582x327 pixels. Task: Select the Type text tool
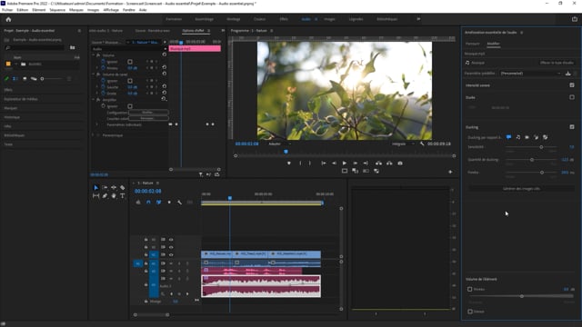point(123,196)
